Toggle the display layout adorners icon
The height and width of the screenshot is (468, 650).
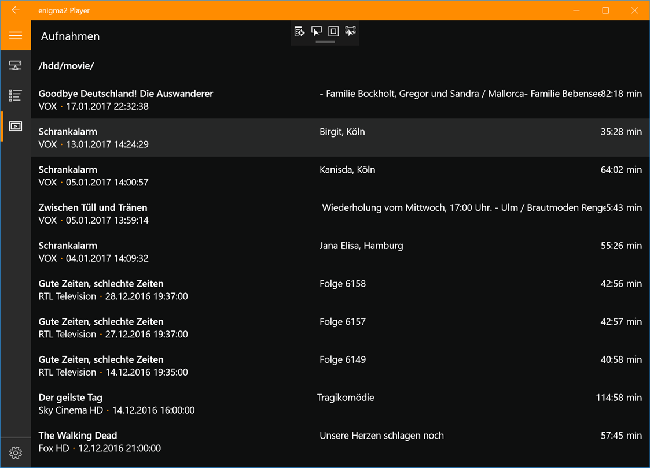333,31
